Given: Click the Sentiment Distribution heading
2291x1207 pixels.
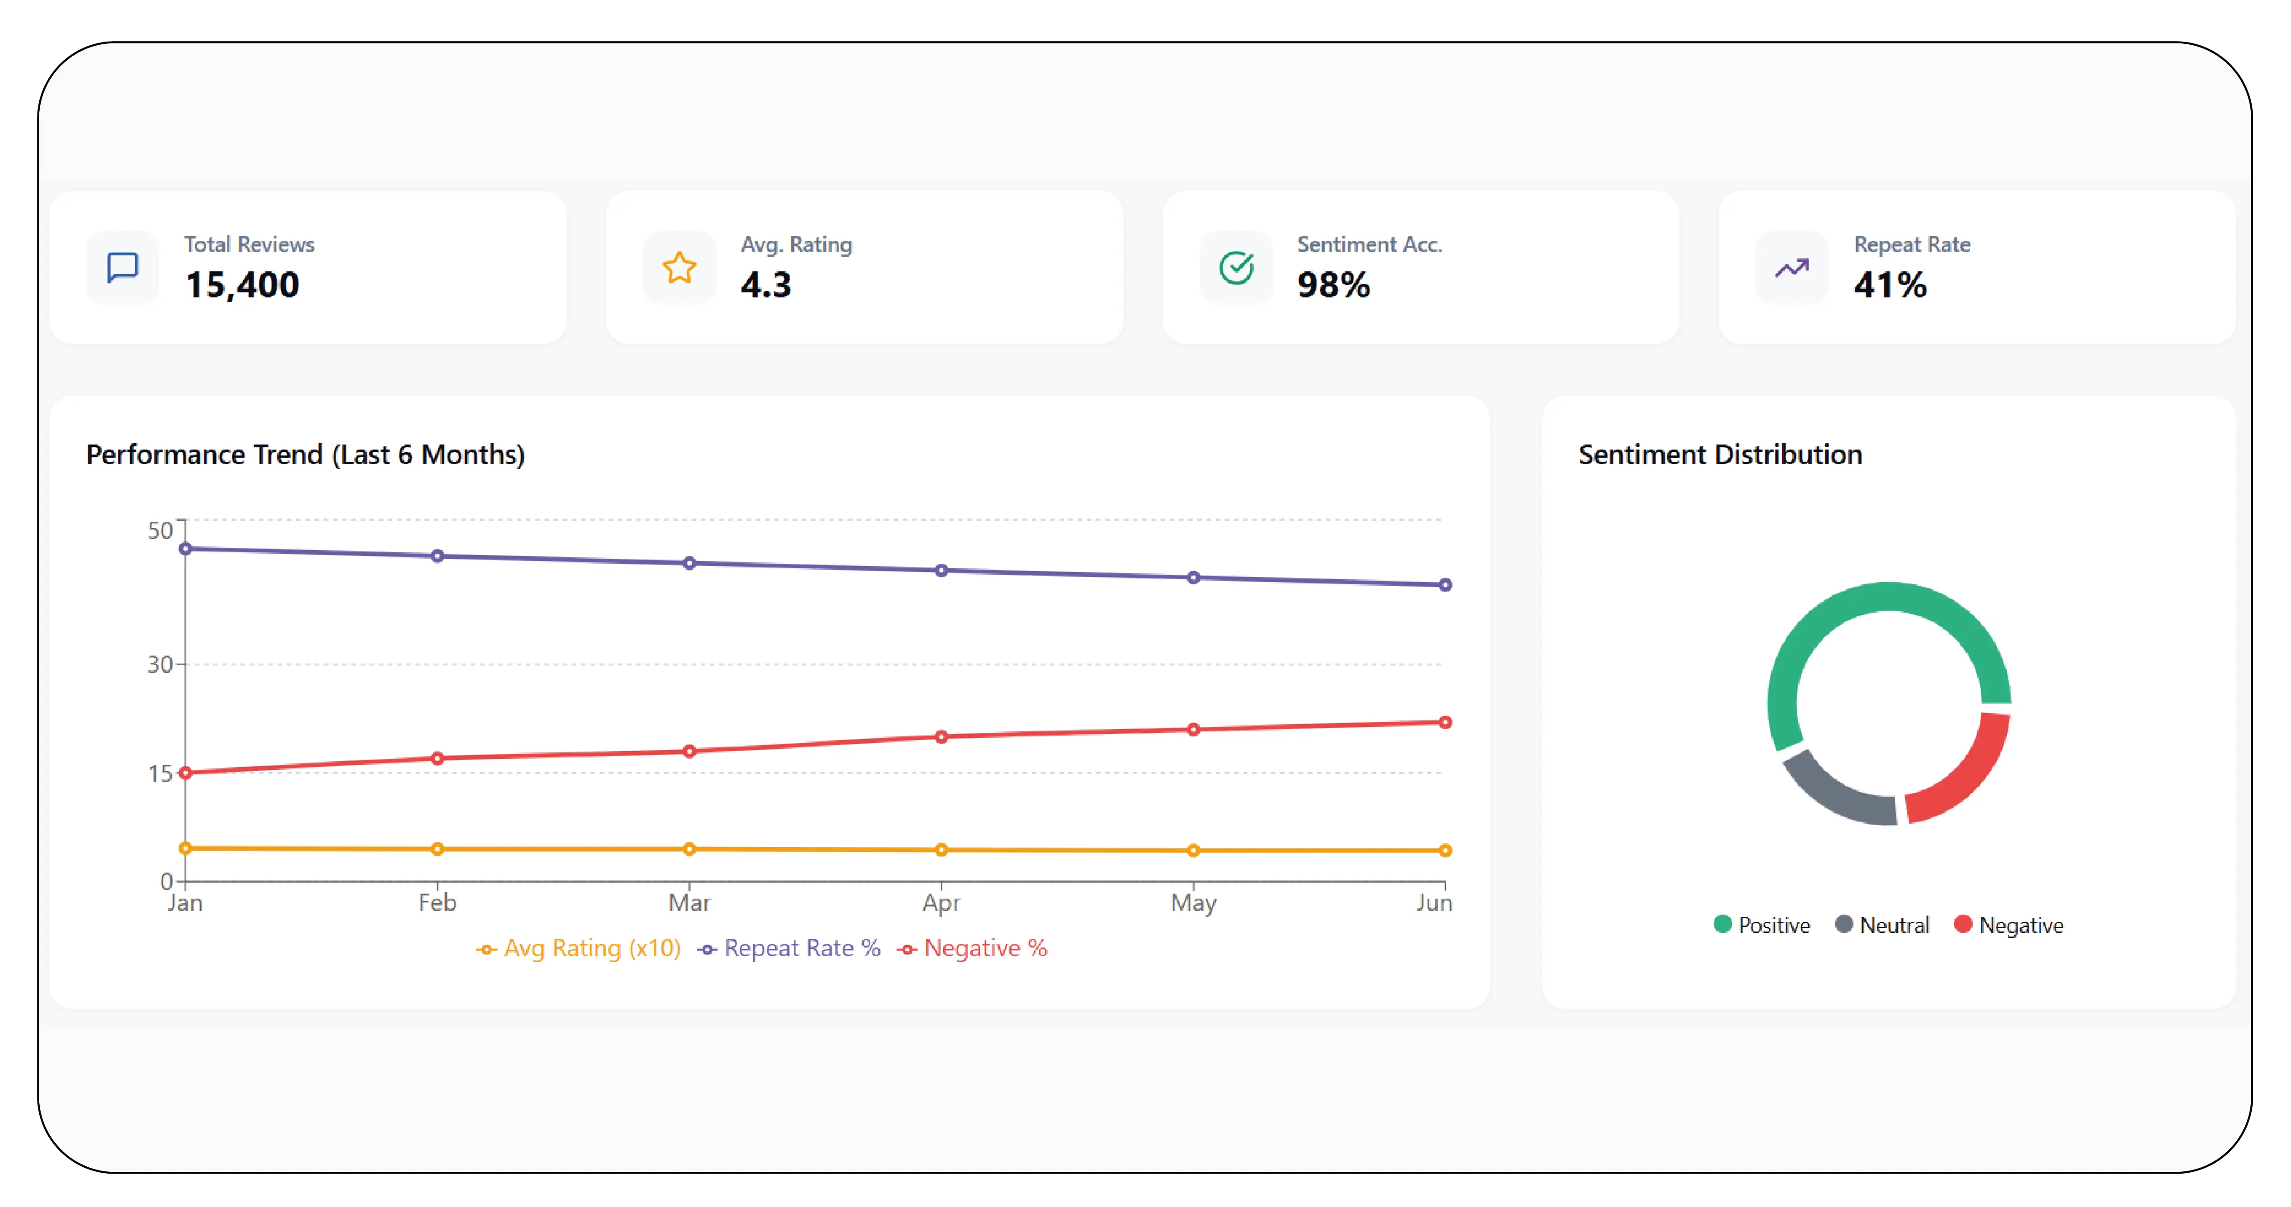Looking at the screenshot, I should [1720, 455].
